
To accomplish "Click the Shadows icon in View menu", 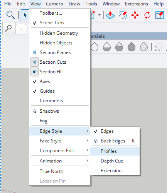I will tap(35, 111).
